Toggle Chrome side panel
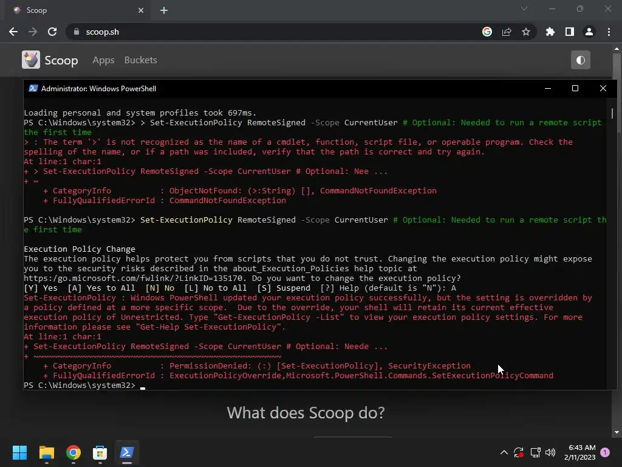Image resolution: width=622 pixels, height=467 pixels. 570,32
